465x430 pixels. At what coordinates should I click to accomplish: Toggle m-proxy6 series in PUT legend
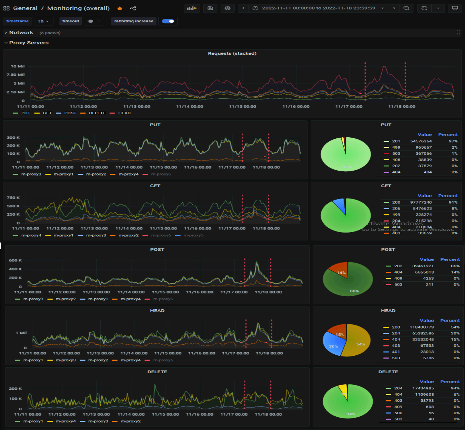coord(161,174)
